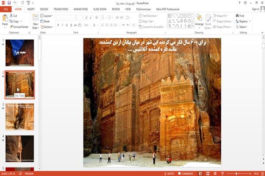Switch to the TRANSITIONS tab

coord(61,9)
